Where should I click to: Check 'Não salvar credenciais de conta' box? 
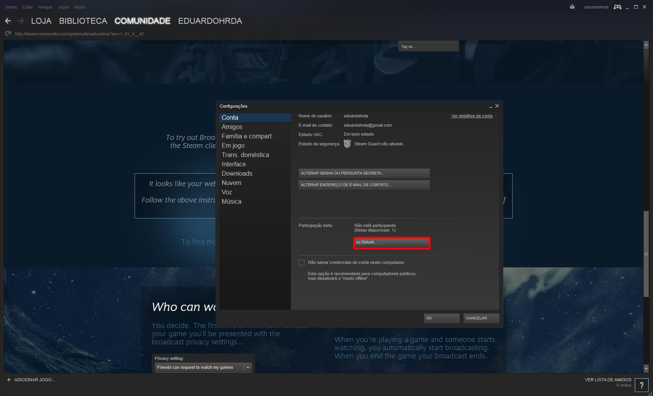301,263
